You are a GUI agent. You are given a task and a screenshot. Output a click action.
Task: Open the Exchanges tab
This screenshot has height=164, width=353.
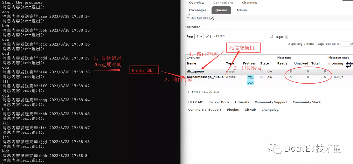tap(198, 10)
